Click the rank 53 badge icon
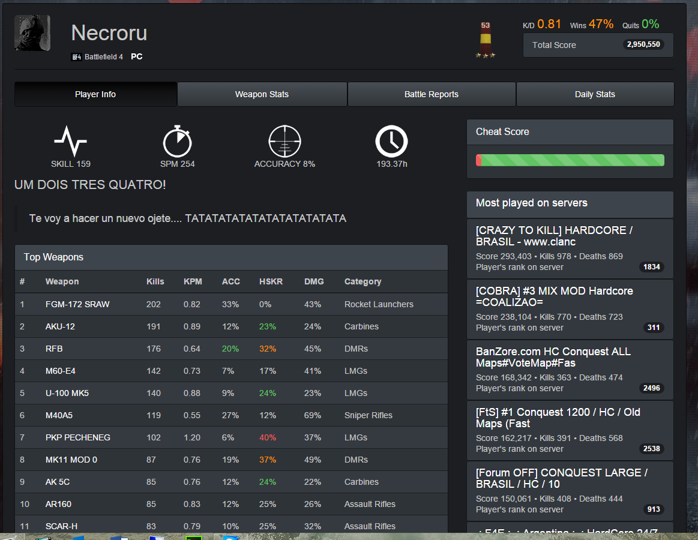Viewport: 698px width, 540px height. point(485,40)
